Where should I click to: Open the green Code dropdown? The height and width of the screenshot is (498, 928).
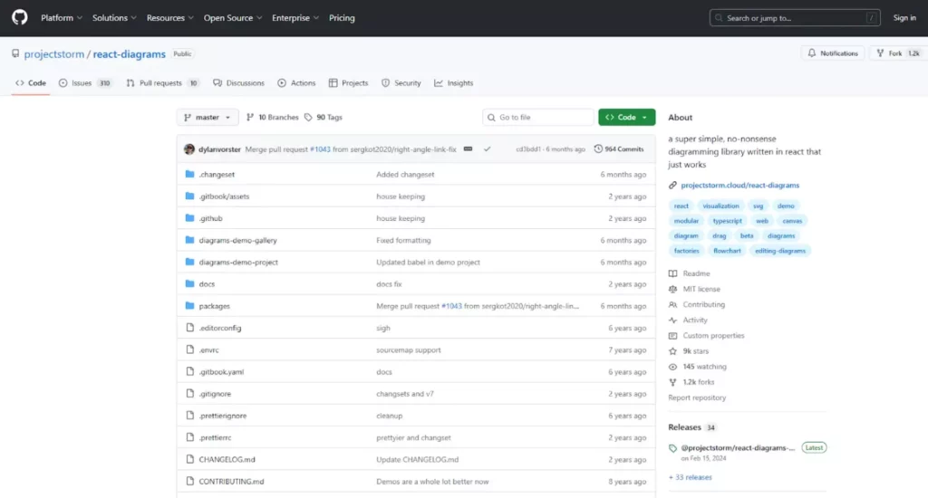(627, 117)
